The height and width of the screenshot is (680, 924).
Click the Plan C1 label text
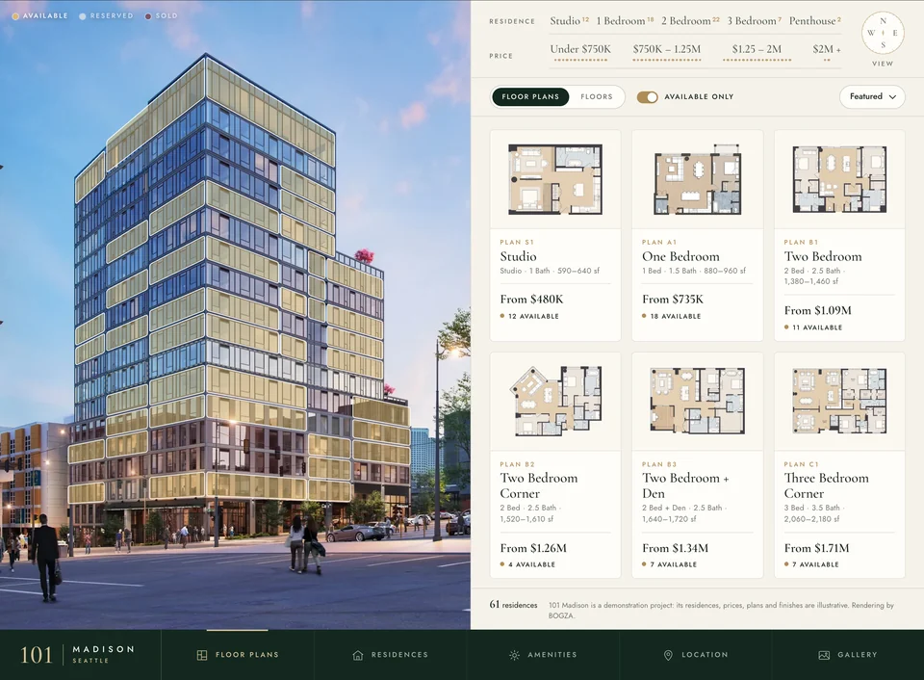coord(801,465)
